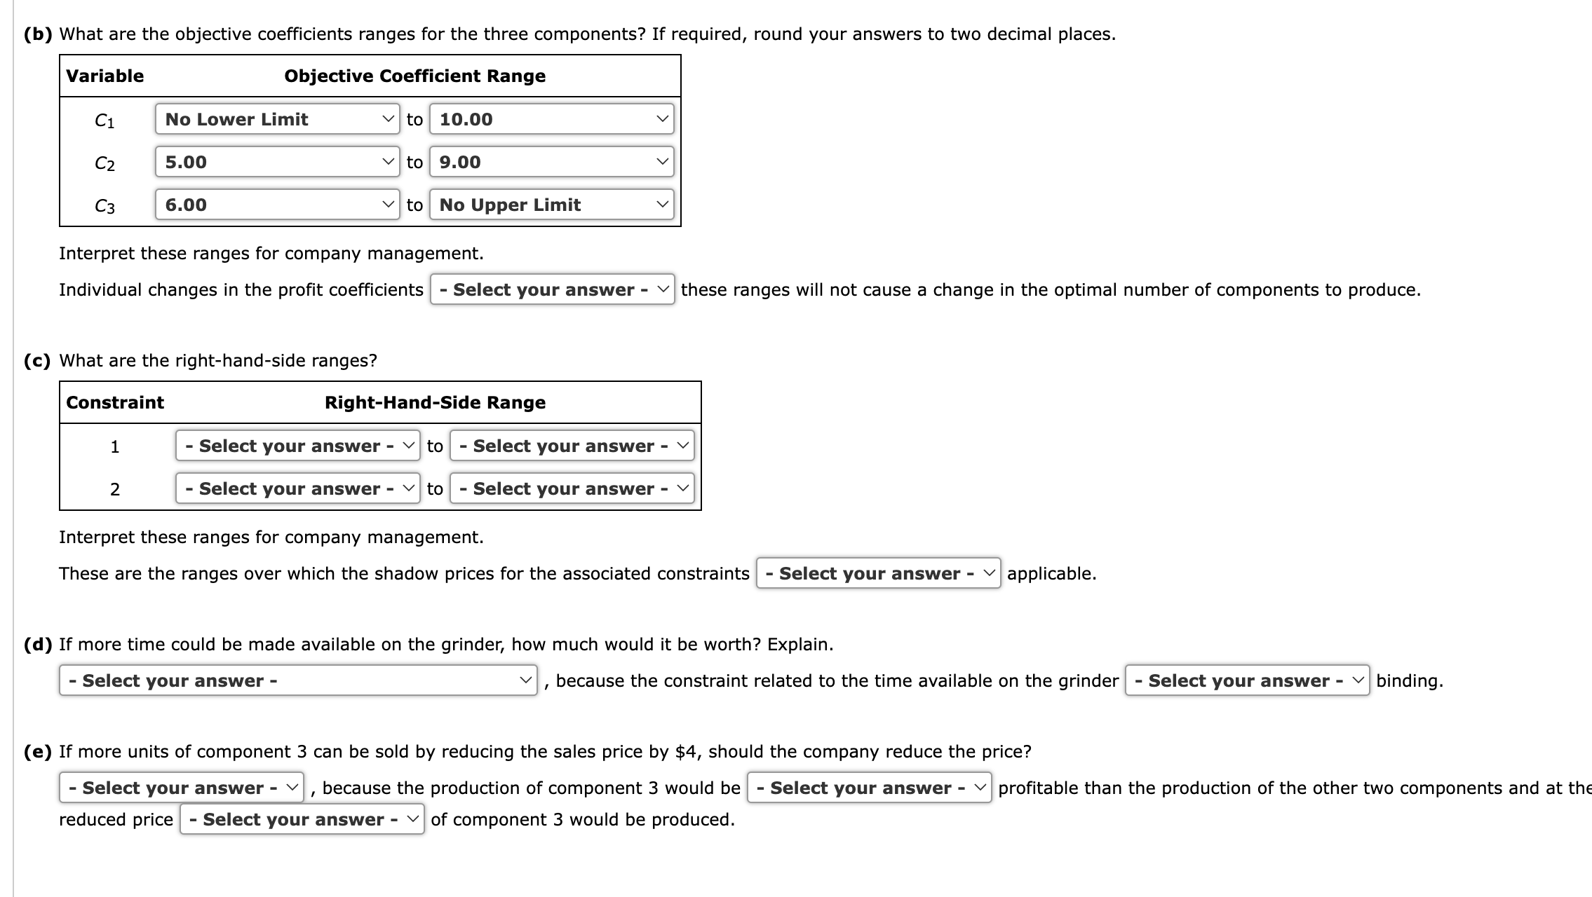Open Constraint 2 upper range answer dropdown
This screenshot has width=1592, height=897.
click(572, 488)
